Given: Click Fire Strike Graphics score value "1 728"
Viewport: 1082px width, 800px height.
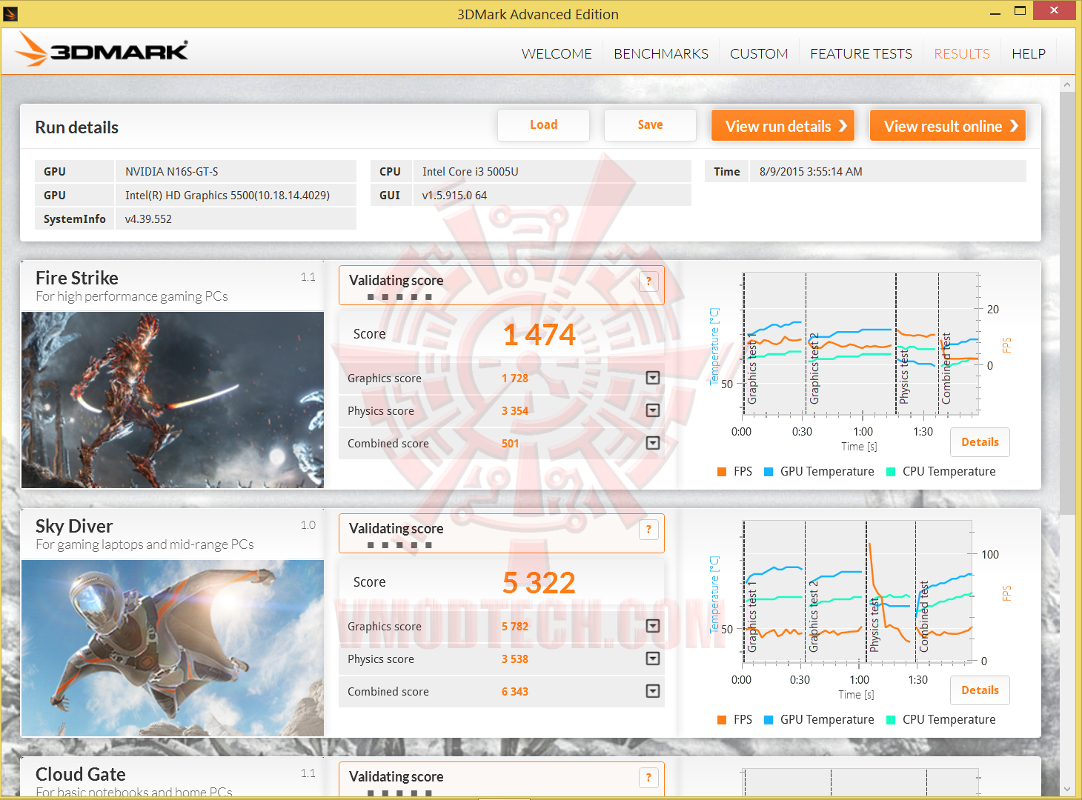Looking at the screenshot, I should 515,379.
